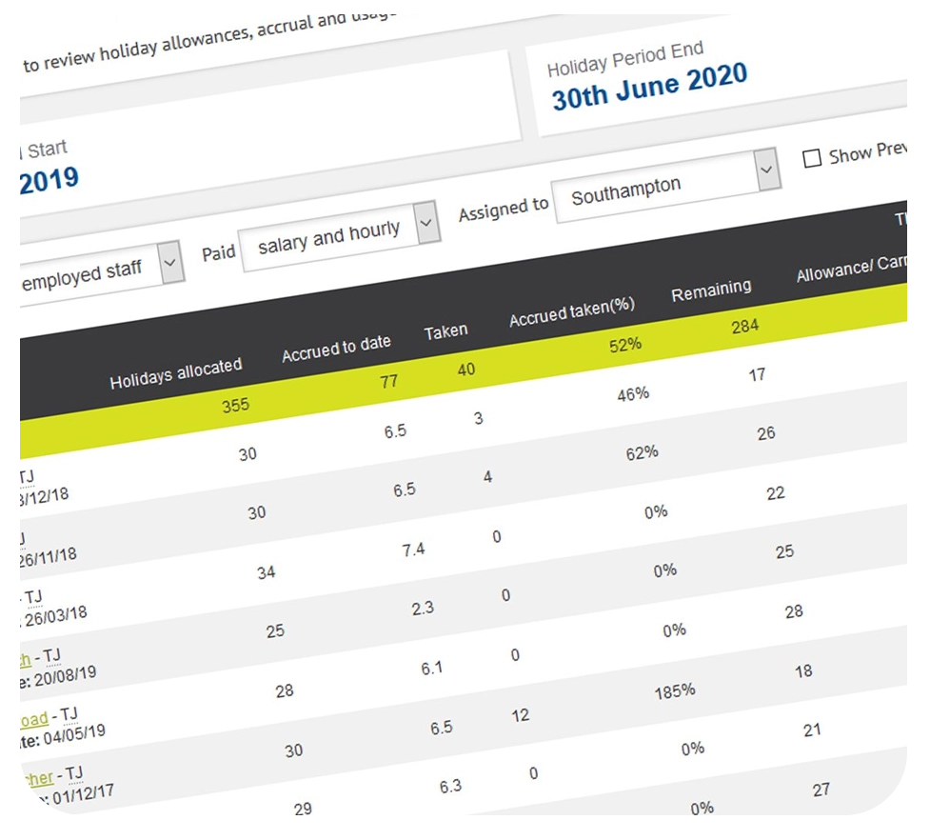Click the 3 taken cell
Viewport: 930px width, 840px height.
(x=479, y=419)
